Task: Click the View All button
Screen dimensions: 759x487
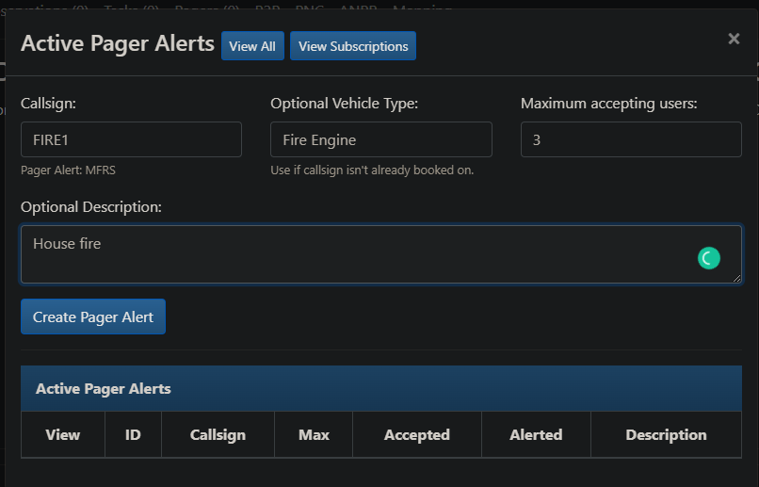Action: point(252,46)
